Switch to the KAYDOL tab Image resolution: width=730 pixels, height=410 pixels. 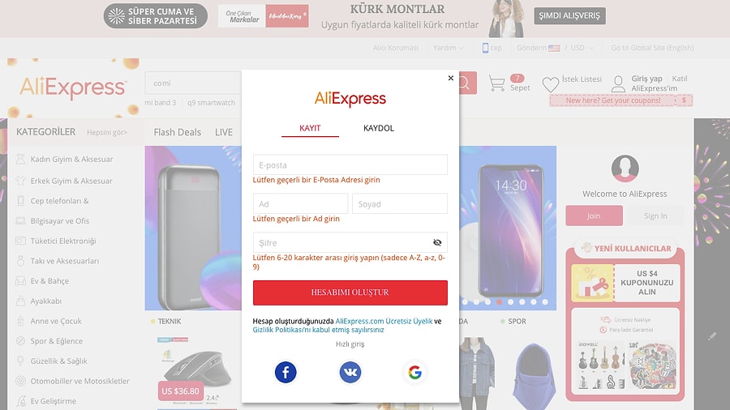tap(379, 128)
